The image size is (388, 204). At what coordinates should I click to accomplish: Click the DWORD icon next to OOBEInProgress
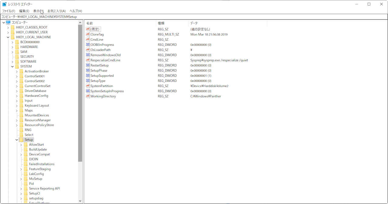pyautogui.click(x=88, y=45)
